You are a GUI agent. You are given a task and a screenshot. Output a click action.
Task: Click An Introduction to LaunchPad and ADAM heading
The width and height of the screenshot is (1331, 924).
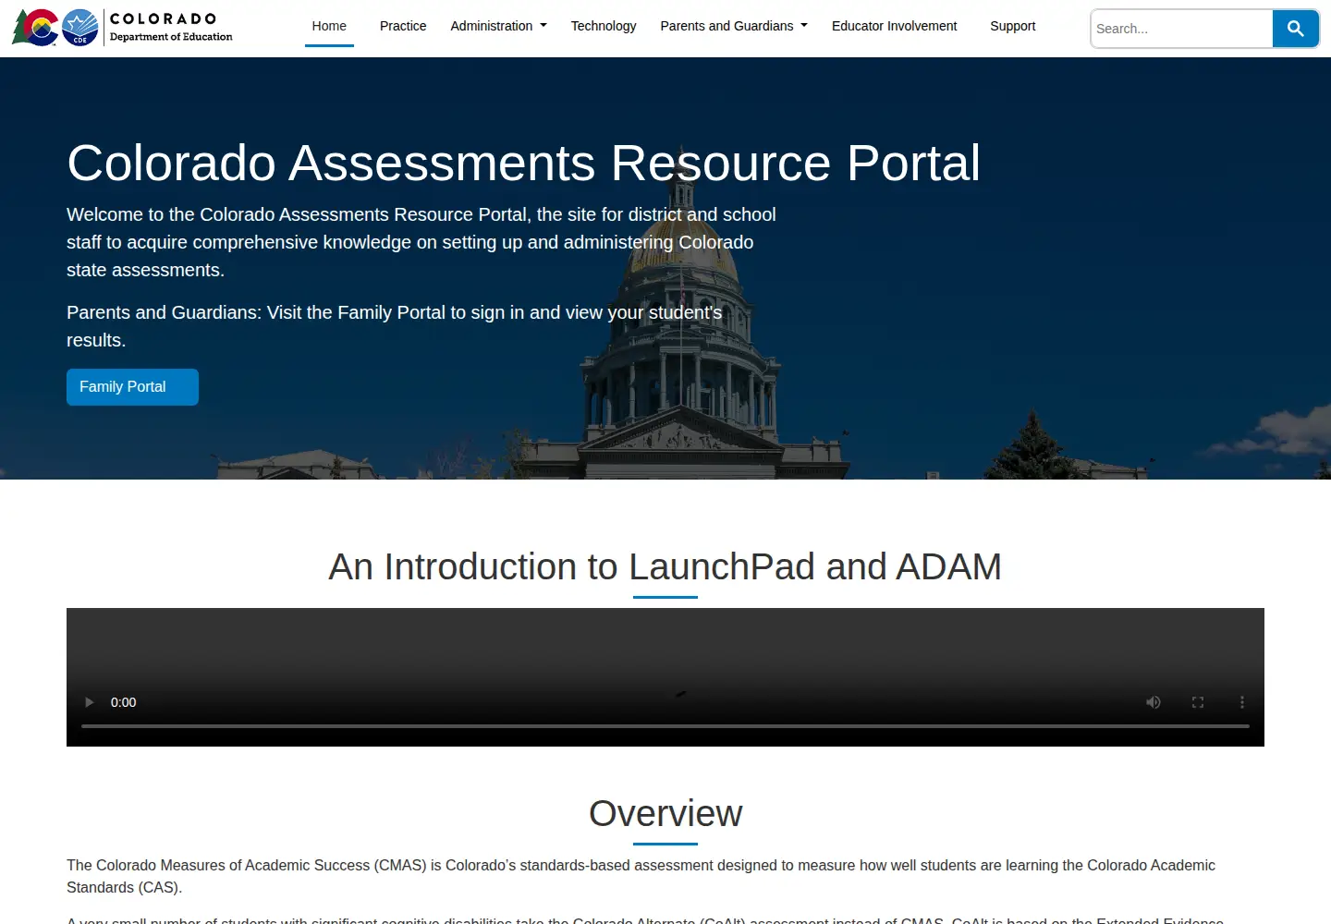click(665, 567)
